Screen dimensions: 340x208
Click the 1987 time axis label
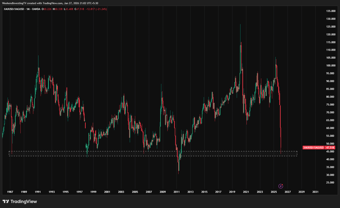pyautogui.click(x=10, y=192)
